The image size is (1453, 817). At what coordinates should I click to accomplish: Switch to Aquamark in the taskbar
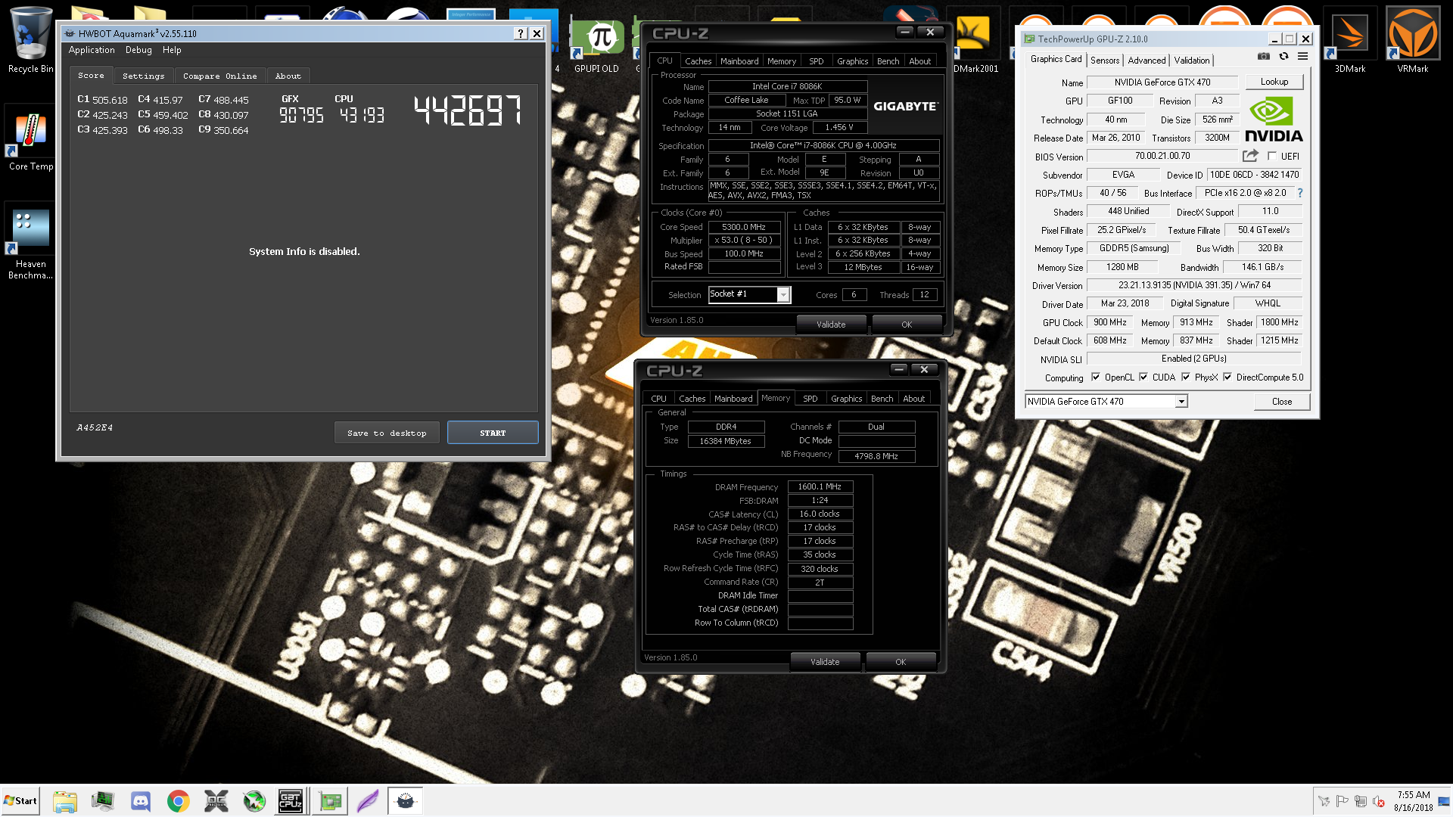pos(406,801)
